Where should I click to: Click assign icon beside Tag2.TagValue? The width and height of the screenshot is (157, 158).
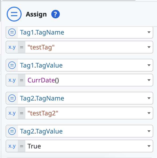pyautogui.click(x=12, y=131)
